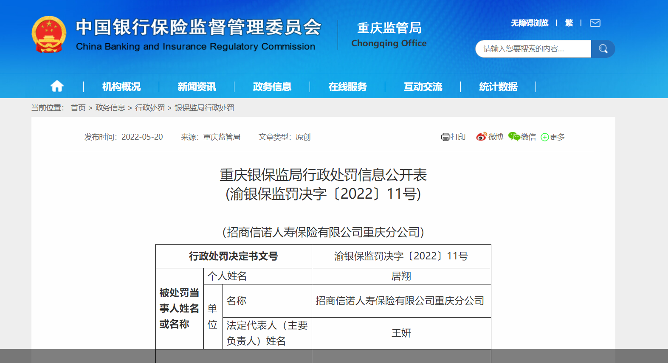Click the 法定代表人 table cell

tap(267, 333)
